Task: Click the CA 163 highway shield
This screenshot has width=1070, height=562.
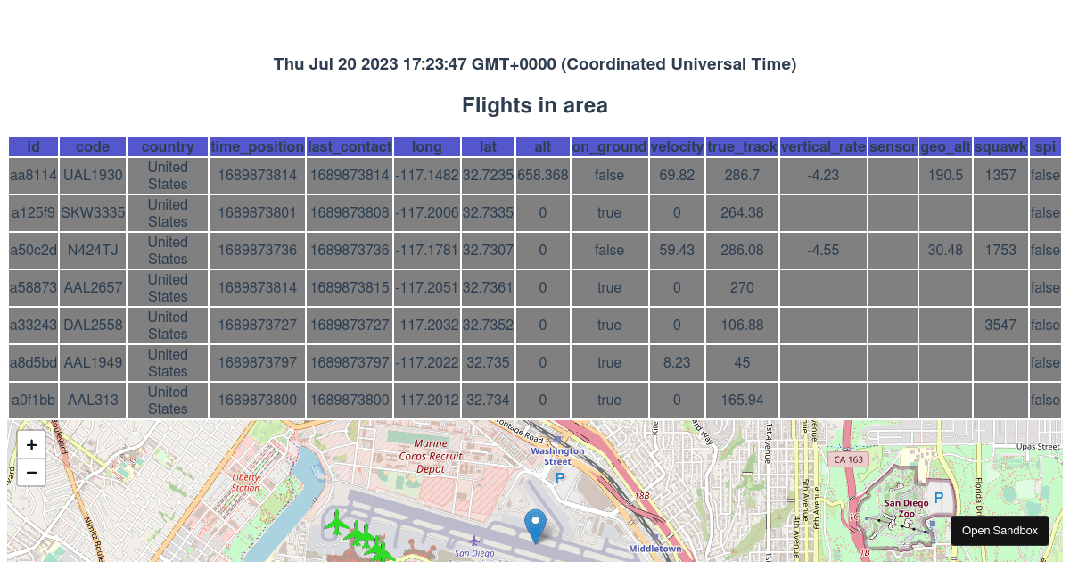Action: click(x=847, y=459)
